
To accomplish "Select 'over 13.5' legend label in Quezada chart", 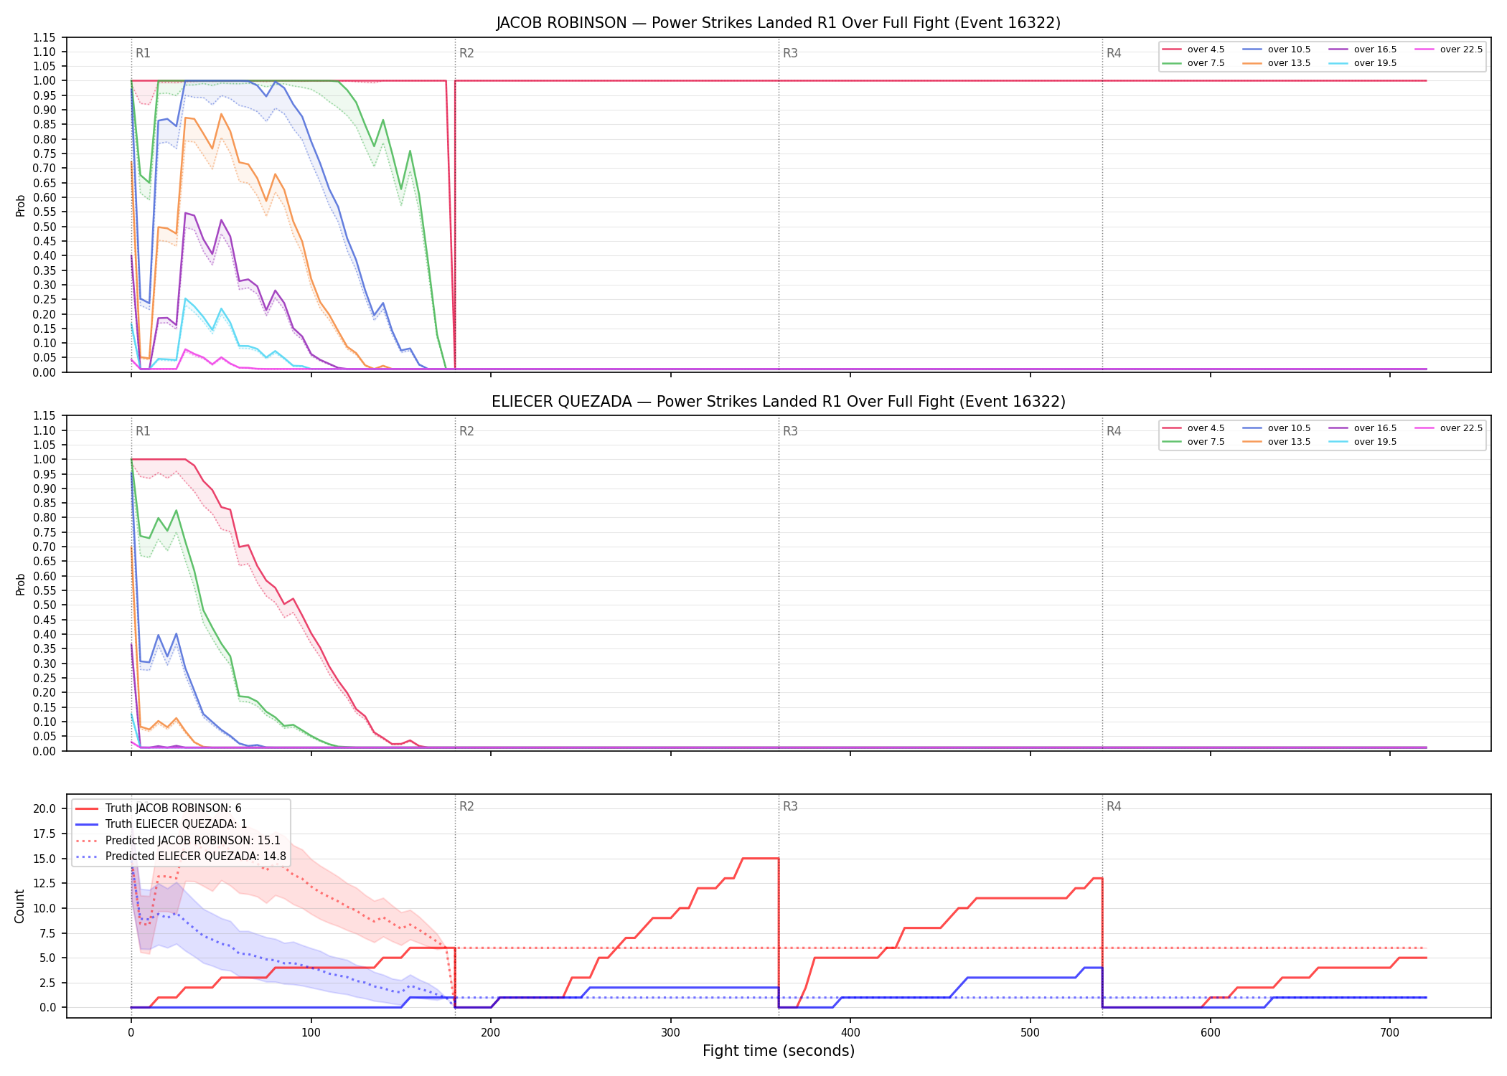I will pyautogui.click(x=1289, y=442).
